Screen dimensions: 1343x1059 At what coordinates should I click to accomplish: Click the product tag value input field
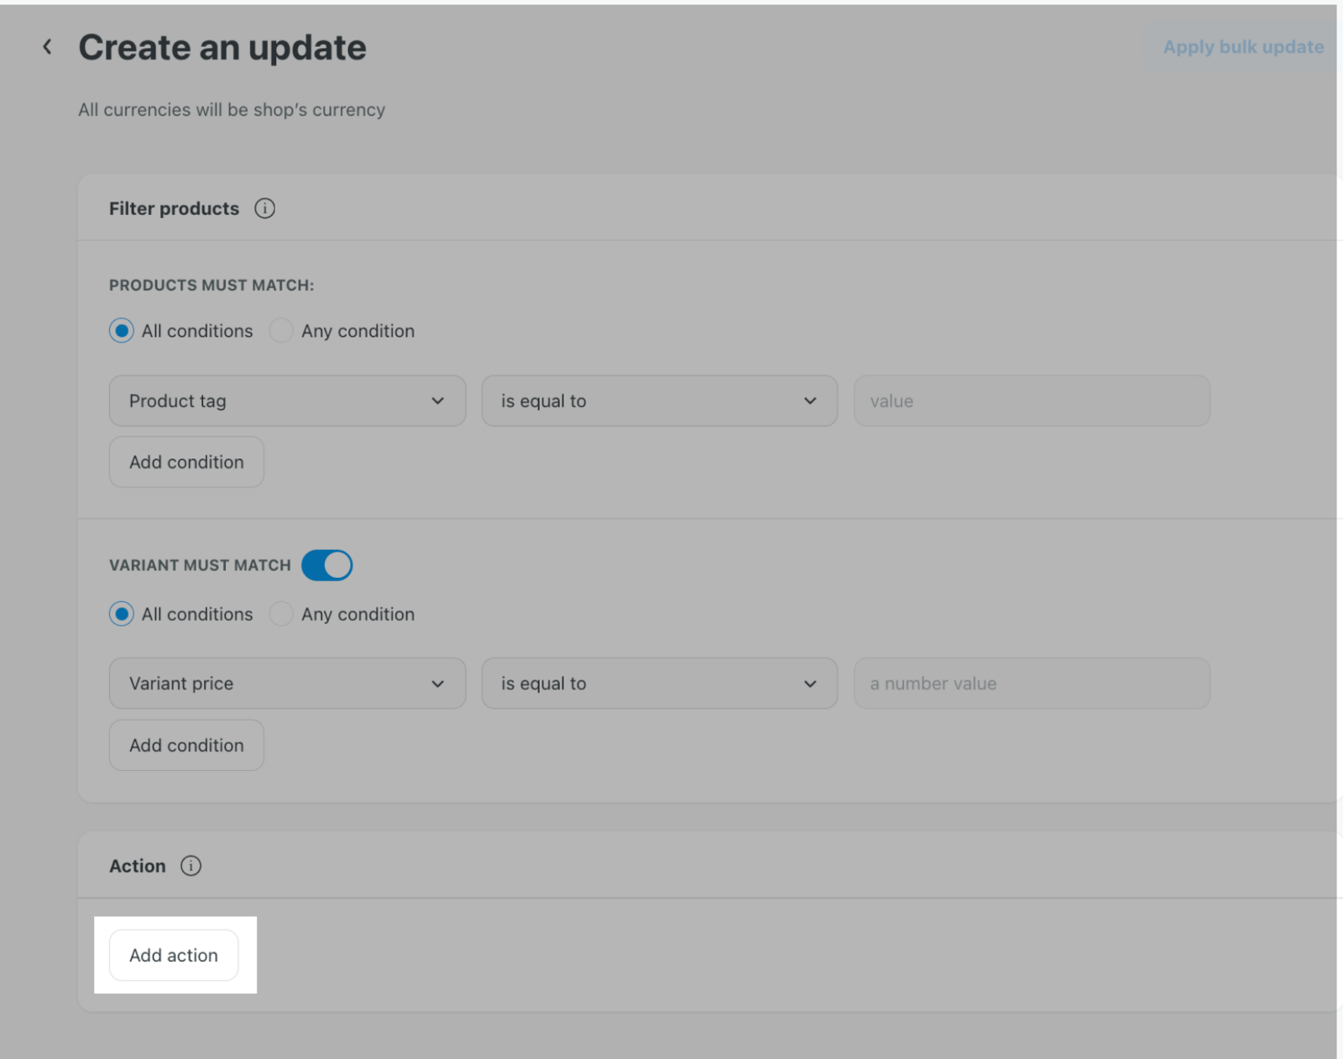pyautogui.click(x=1032, y=401)
